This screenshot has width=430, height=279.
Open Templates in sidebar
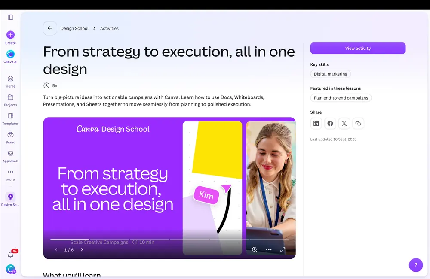10,119
